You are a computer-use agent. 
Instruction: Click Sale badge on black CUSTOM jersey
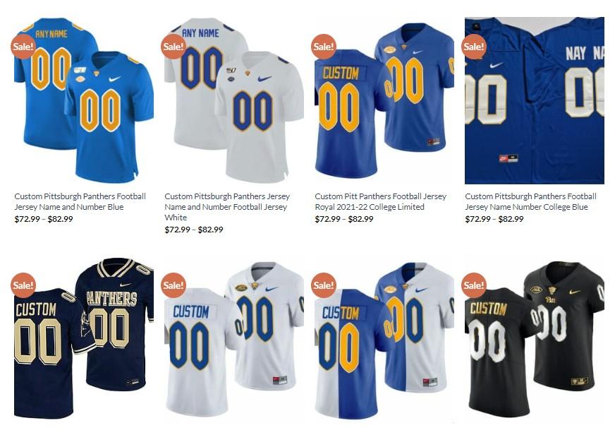[474, 285]
